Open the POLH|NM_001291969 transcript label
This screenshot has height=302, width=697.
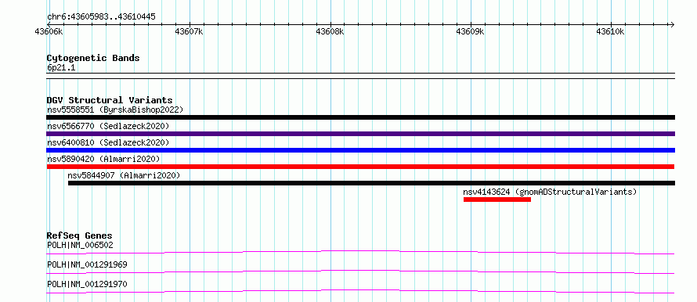click(87, 264)
